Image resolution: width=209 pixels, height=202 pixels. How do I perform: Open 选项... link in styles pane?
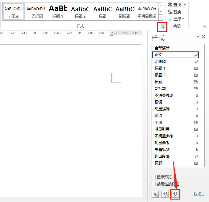point(199,194)
